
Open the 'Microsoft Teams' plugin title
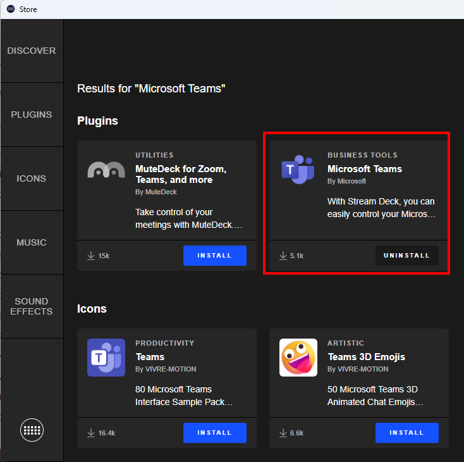pyautogui.click(x=365, y=169)
